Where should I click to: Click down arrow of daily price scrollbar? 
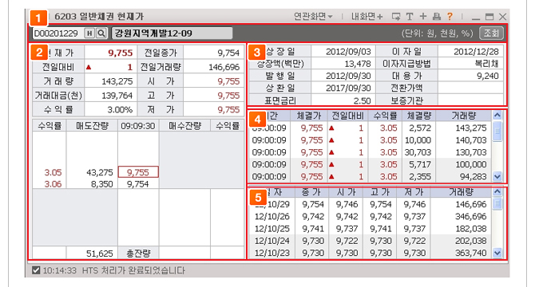pos(497,253)
